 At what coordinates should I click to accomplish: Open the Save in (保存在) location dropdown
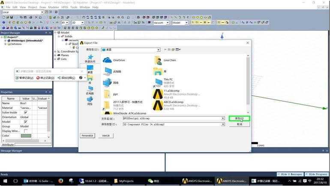click(x=158, y=50)
